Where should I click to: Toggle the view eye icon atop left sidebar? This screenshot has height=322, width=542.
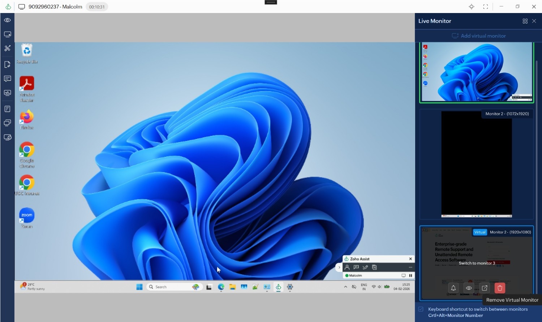pos(7,20)
